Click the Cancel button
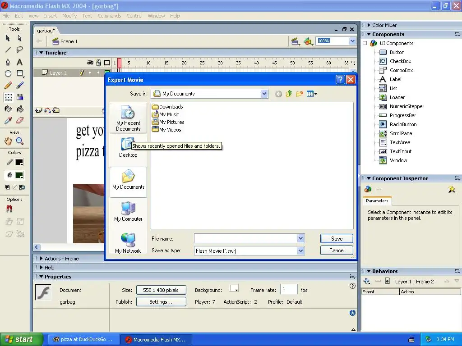Viewport: 462px width, 346px height. tap(337, 250)
